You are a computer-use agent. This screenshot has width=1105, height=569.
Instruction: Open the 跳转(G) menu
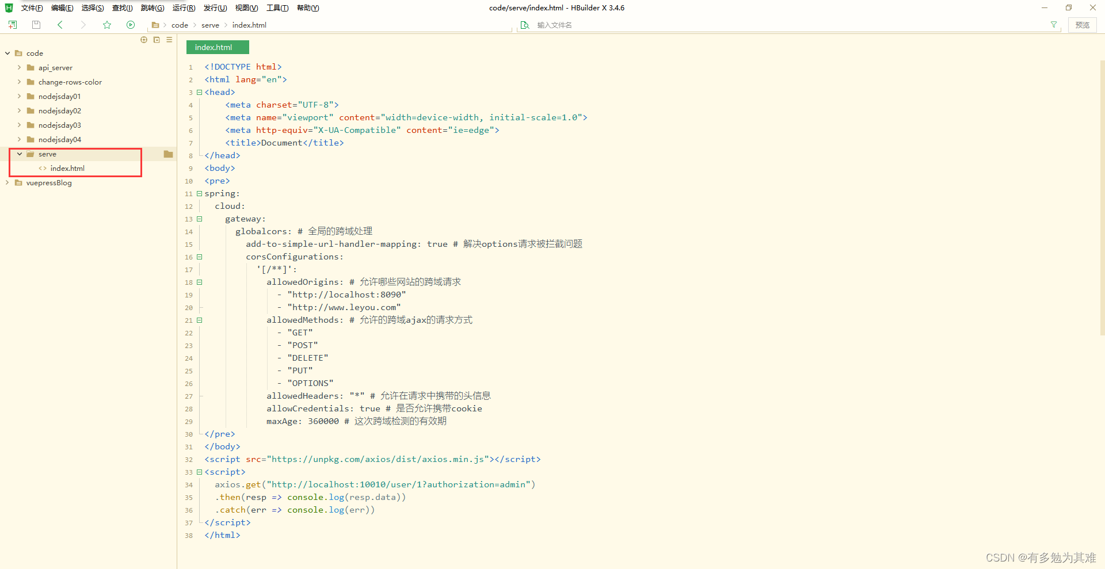153,8
